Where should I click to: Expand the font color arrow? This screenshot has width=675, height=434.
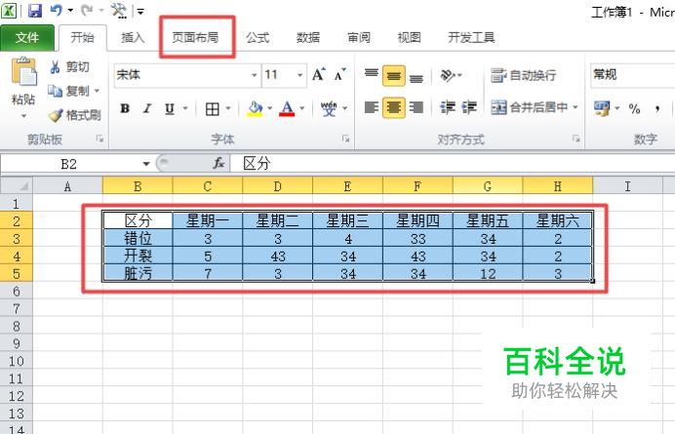click(302, 108)
